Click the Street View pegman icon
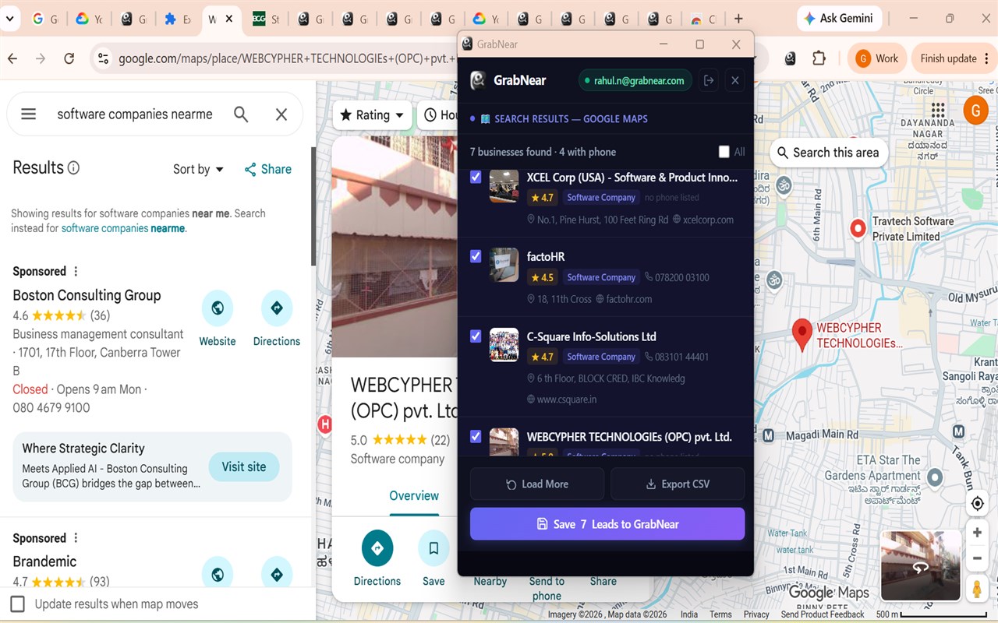 [977, 588]
